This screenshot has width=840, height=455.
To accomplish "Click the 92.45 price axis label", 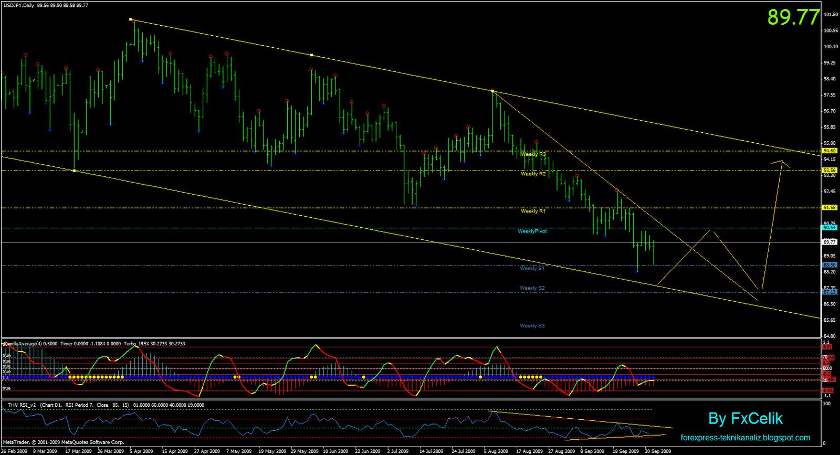I will click(x=830, y=192).
